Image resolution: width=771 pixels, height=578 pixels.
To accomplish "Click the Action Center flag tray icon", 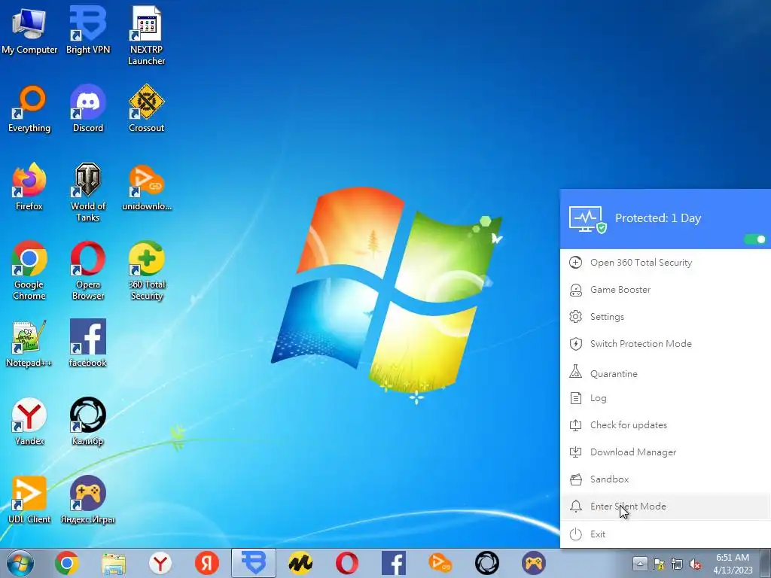I will (x=658, y=564).
